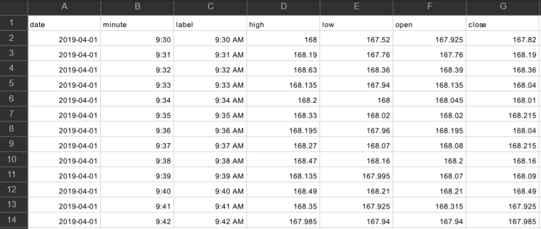Select close cell 168.01
This screenshot has width=541, height=229.
click(x=503, y=99)
